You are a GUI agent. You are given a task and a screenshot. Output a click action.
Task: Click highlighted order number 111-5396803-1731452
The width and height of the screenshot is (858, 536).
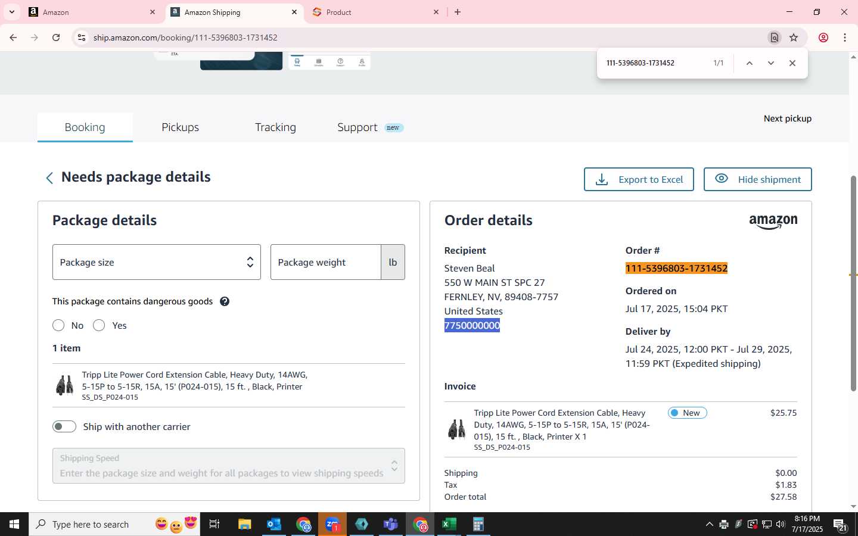tap(676, 269)
